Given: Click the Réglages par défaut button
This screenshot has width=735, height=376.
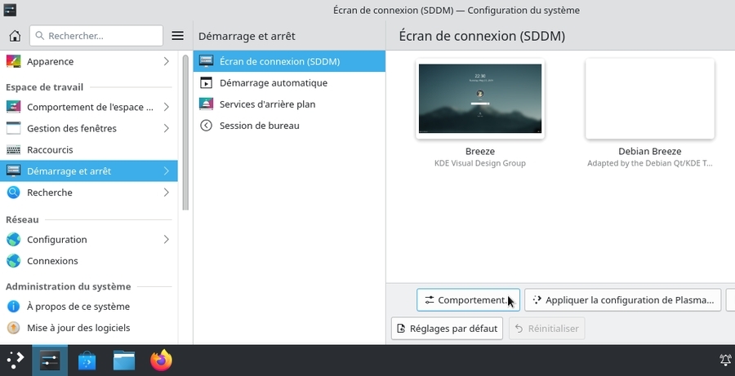Looking at the screenshot, I should pyautogui.click(x=448, y=328).
